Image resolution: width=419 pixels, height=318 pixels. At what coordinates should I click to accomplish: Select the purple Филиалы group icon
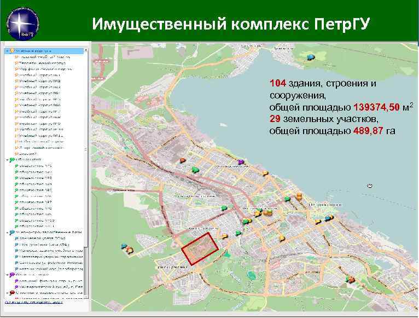click(x=12, y=275)
